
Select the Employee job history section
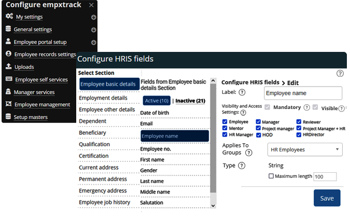coord(104,202)
